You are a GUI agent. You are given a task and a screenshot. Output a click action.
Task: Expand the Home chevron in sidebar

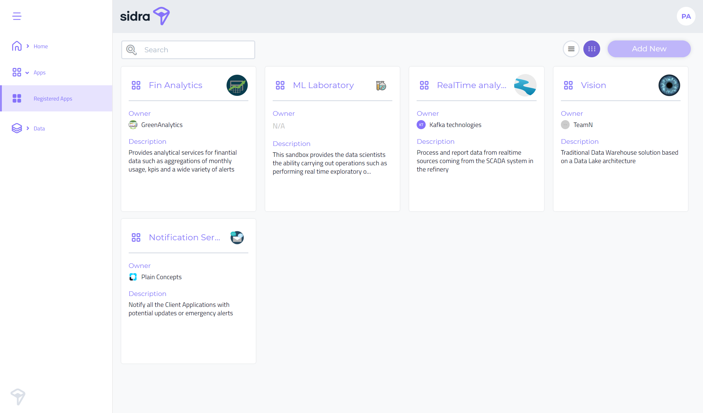[28, 46]
